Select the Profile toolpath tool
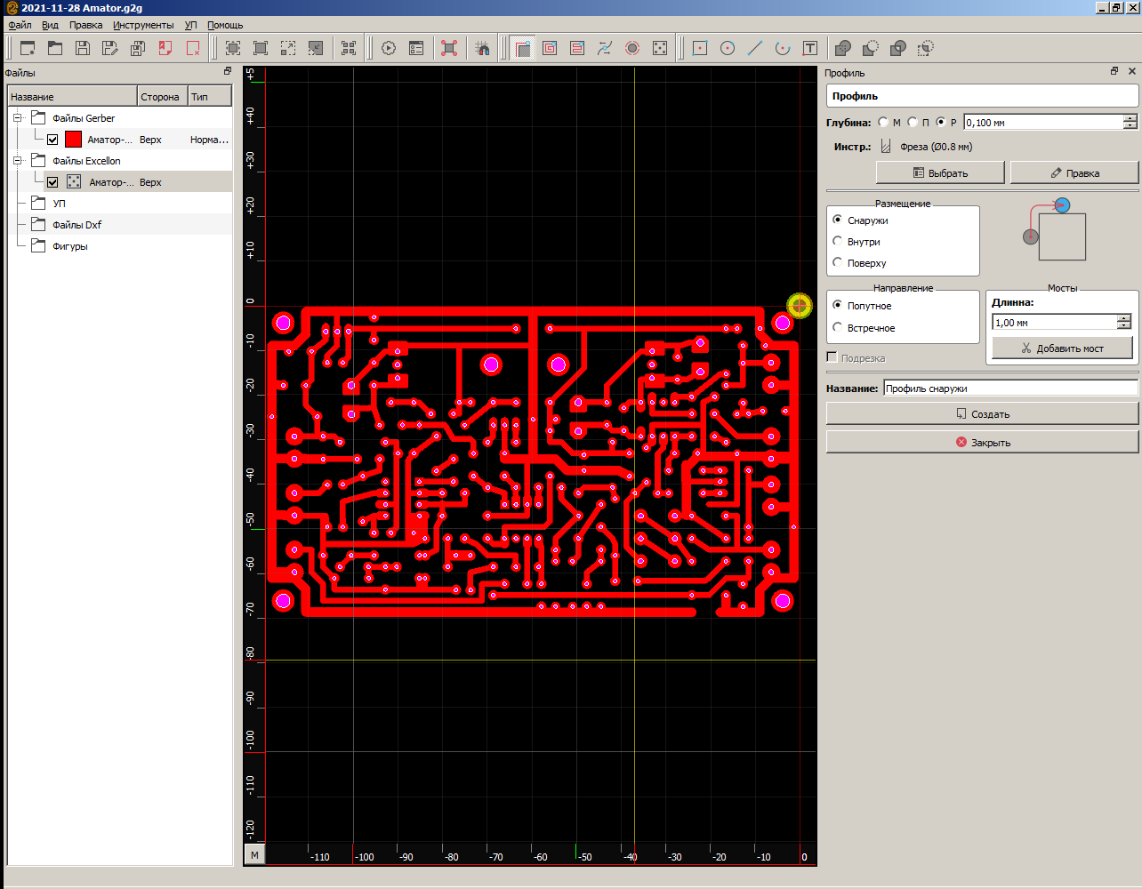The image size is (1142, 889). [523, 48]
